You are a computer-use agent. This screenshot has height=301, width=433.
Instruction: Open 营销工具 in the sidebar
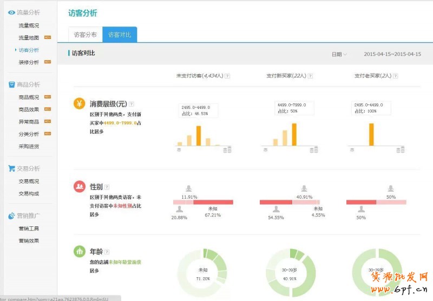point(29,228)
